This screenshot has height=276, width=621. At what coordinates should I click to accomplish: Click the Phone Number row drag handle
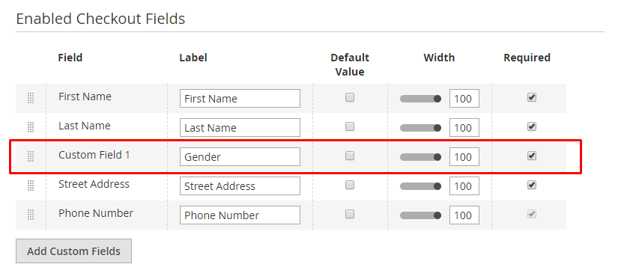[x=31, y=215]
